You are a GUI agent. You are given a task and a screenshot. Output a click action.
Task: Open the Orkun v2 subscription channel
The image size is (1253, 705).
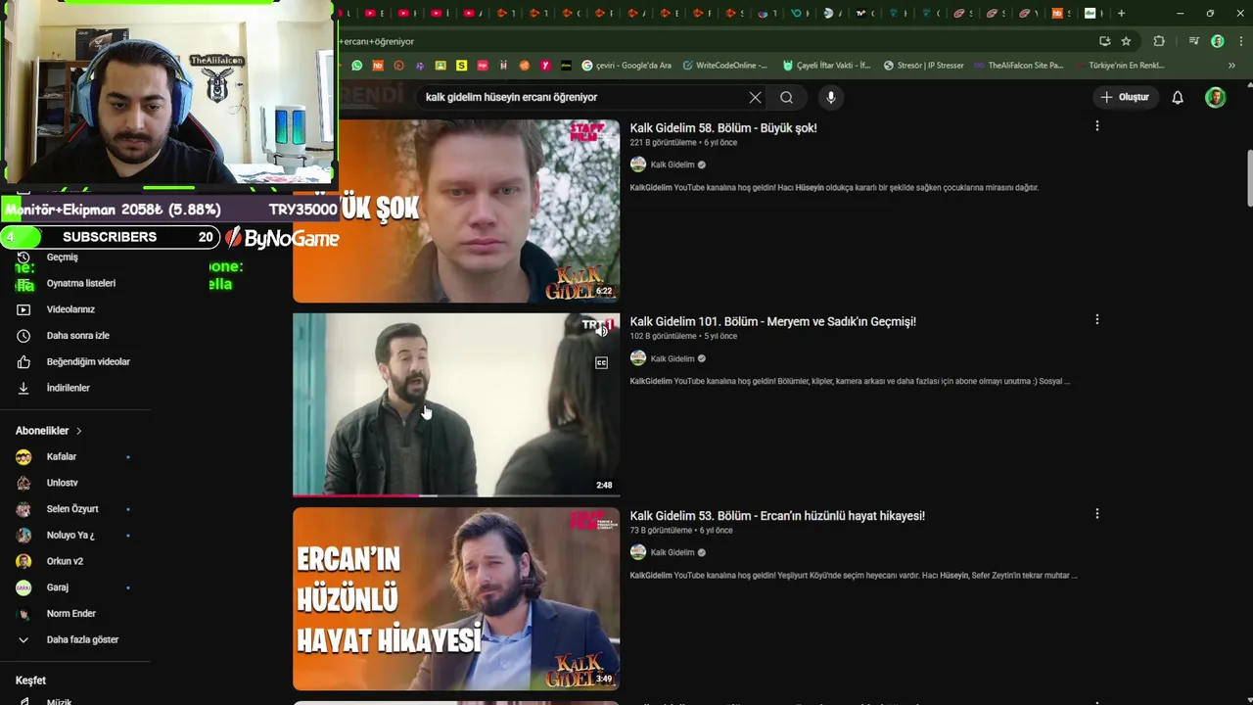click(65, 561)
